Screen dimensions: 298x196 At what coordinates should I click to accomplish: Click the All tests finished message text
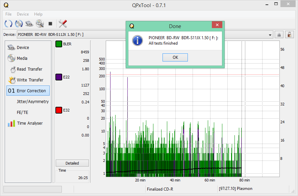click(163, 43)
